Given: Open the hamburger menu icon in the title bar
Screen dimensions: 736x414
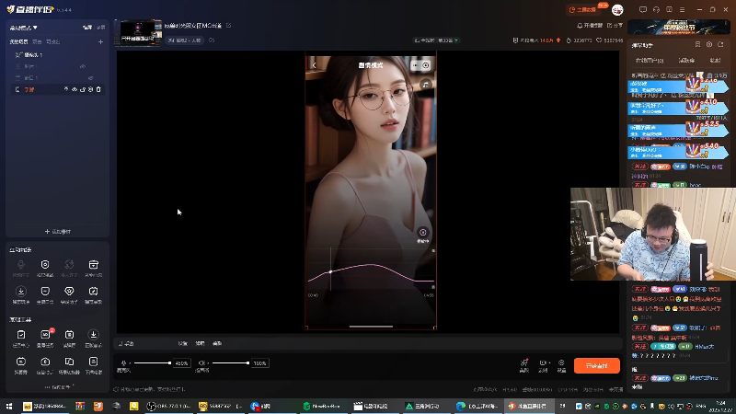Looking at the screenshot, I should pyautogui.click(x=683, y=9).
